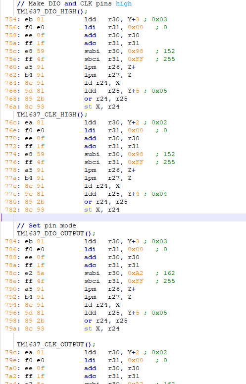This screenshot has width=246, height=384.
Task: Click opcode bytes "ee 0f" at address 770
Action: coord(35,138)
